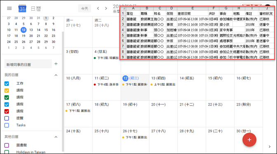Viewport: 277px width, 154px height.
Task: Click the 10 (八月) date in month grid
Action: coord(73,78)
